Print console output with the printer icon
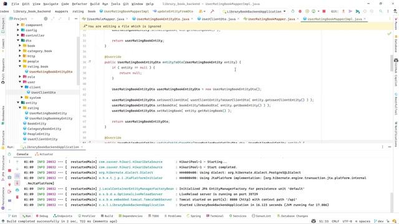The height and width of the screenshot is (224, 399). pyautogui.click(x=17, y=190)
